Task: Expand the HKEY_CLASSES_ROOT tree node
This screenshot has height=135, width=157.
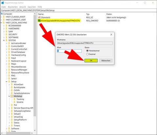Action: (1, 17)
